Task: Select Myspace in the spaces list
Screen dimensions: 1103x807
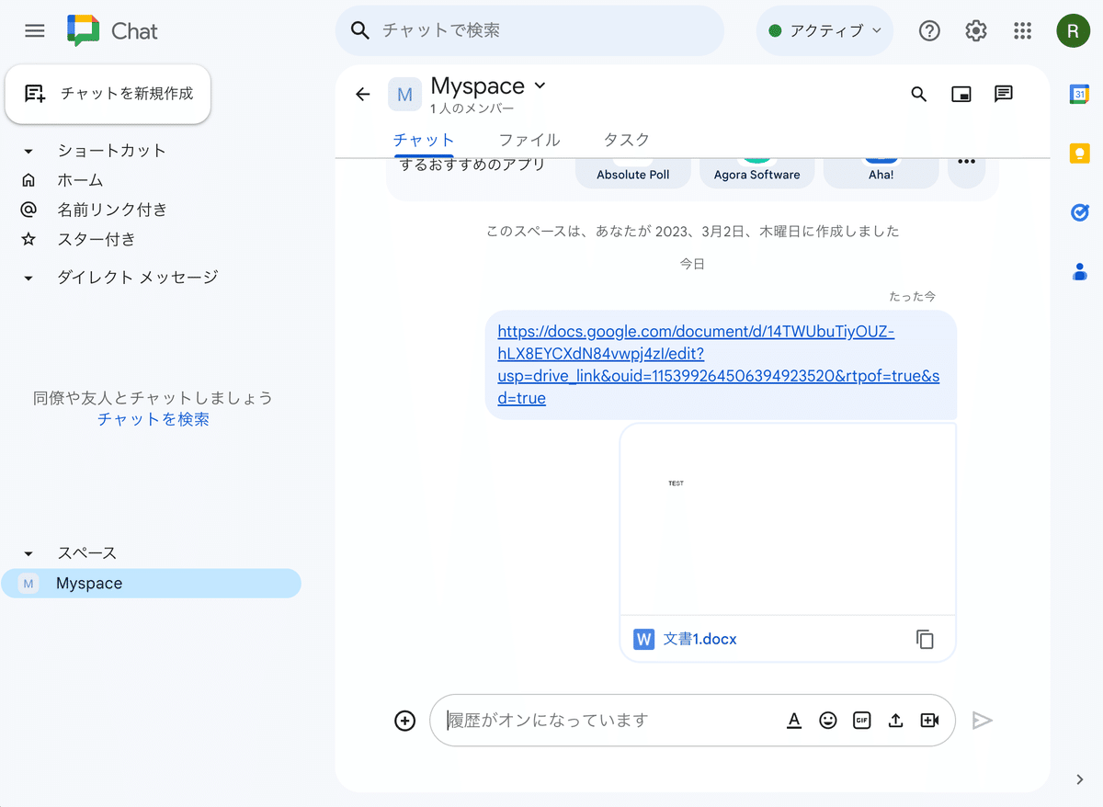Action: [151, 584]
